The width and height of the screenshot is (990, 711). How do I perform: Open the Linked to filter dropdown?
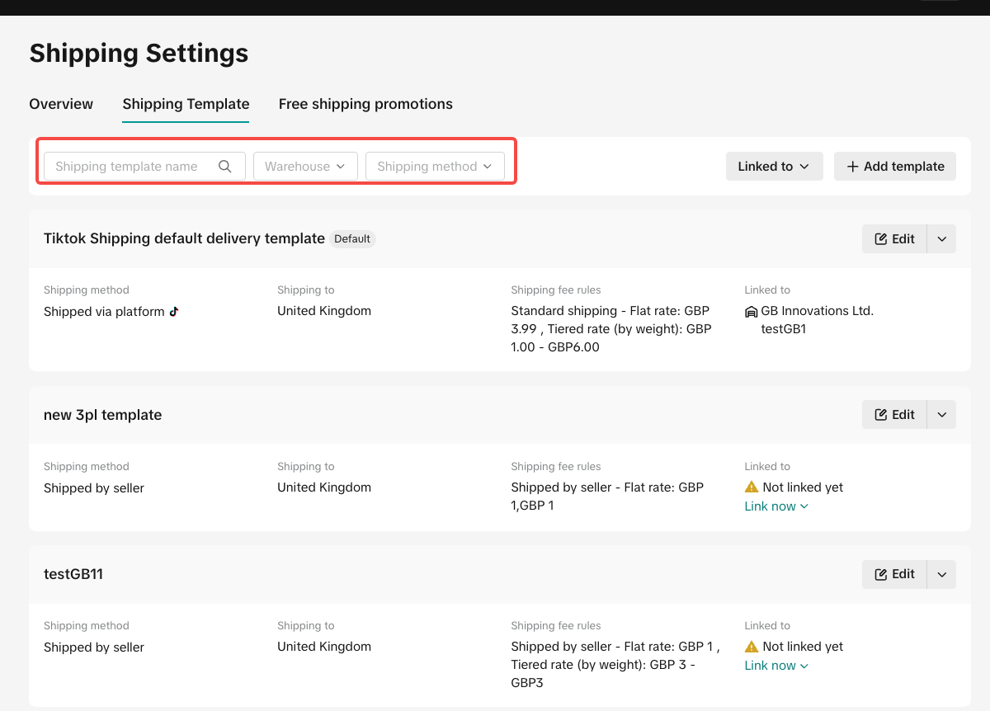pyautogui.click(x=773, y=167)
